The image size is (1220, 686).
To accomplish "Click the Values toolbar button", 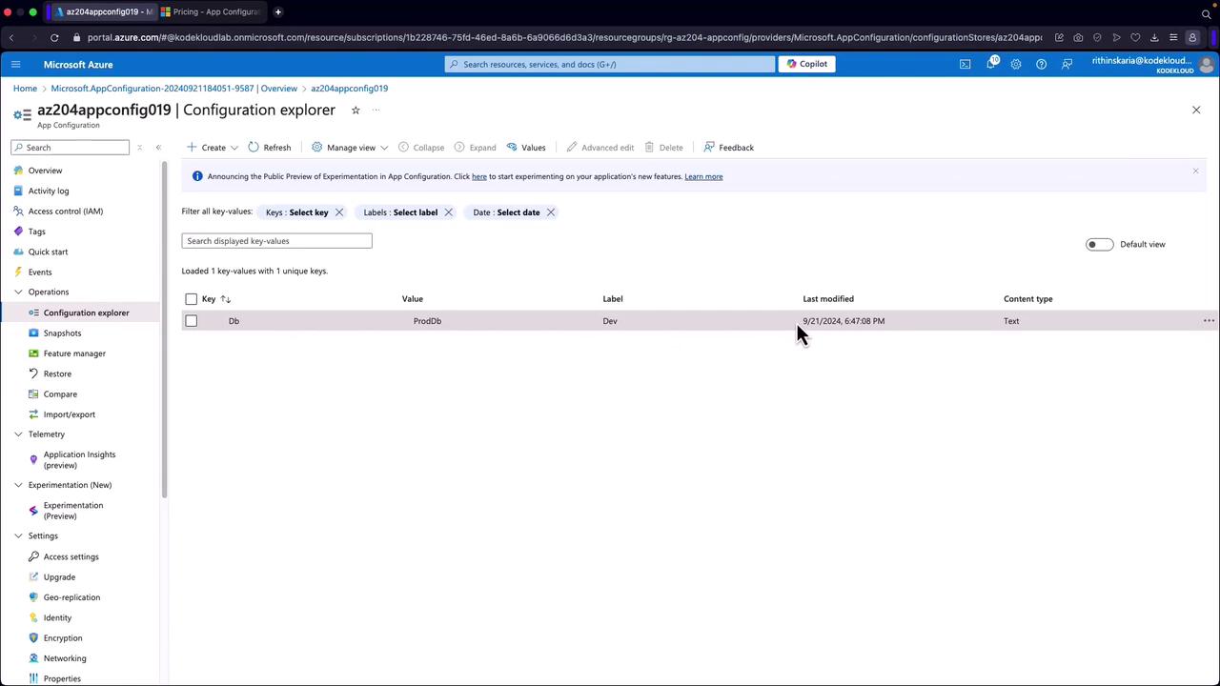I will coord(526,148).
